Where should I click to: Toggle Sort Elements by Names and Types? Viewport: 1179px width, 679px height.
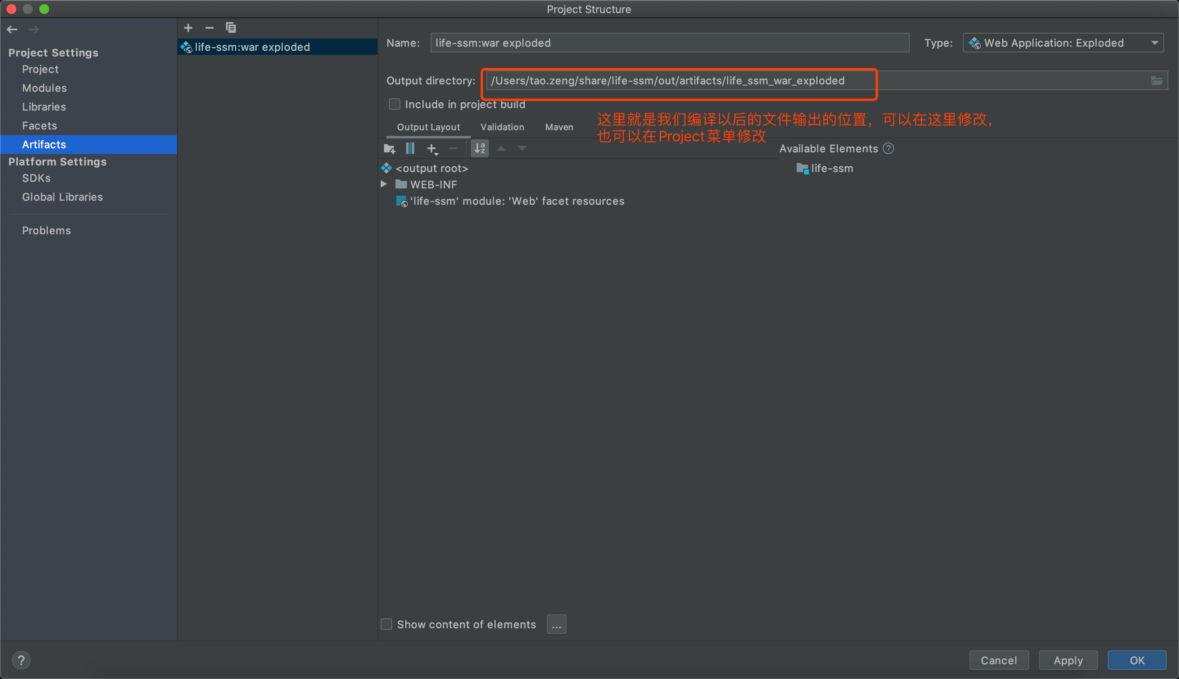(480, 149)
